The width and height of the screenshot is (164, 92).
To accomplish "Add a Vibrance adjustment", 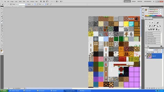I will tap(147, 26).
